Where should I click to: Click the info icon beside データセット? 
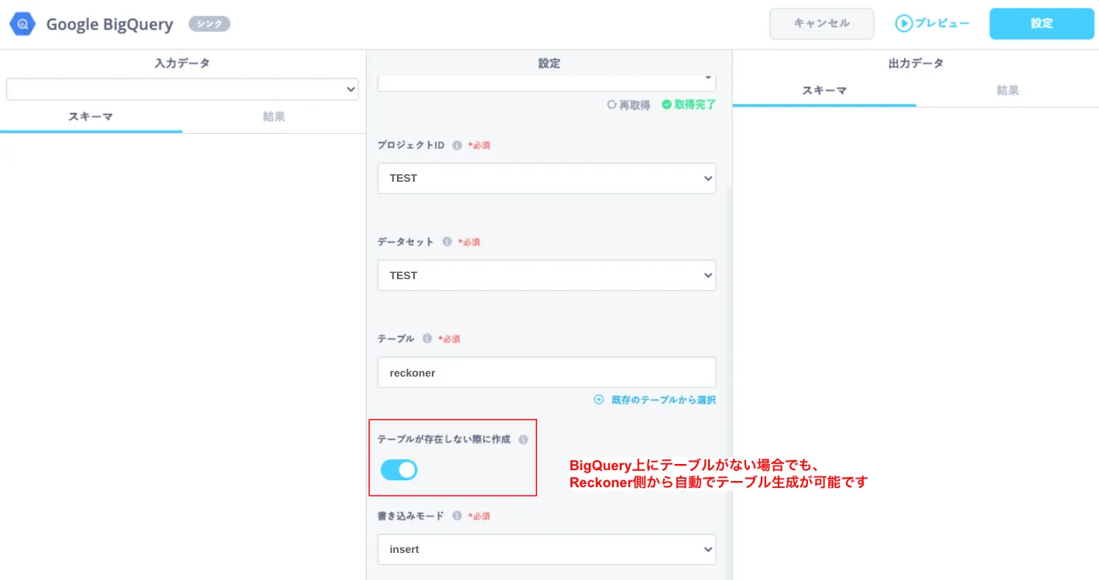click(x=447, y=242)
